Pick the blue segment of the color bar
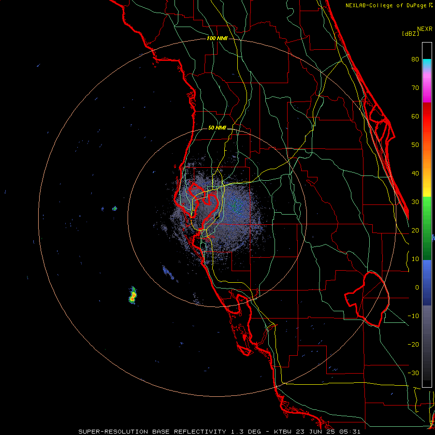The height and width of the screenshot is (435, 435). coord(427,283)
